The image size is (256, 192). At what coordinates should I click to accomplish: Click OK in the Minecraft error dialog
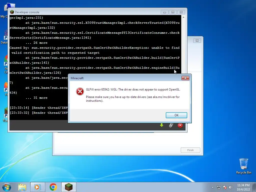click(176, 115)
